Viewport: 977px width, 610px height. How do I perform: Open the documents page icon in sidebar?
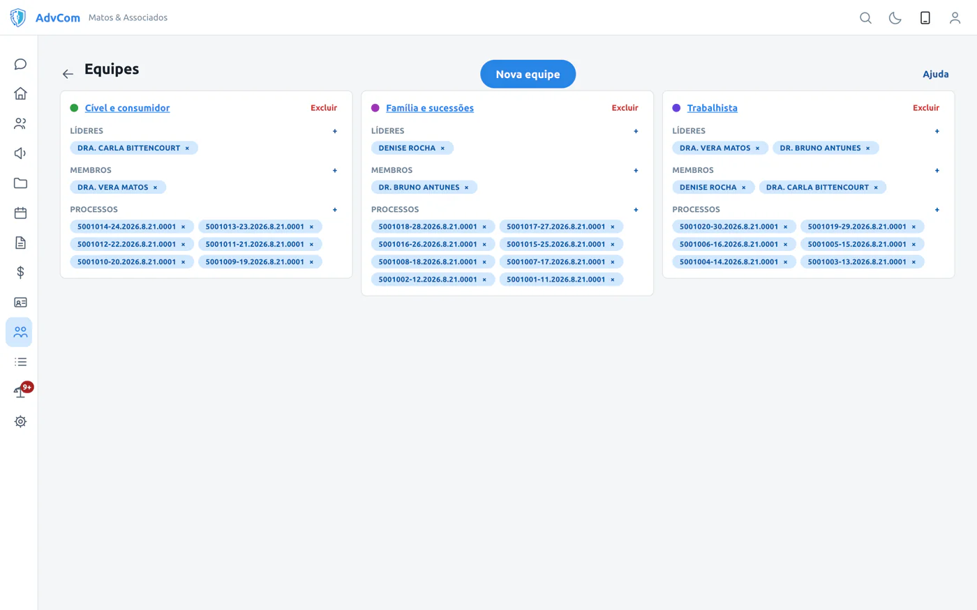click(20, 243)
